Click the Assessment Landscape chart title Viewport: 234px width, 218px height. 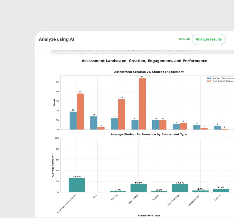(x=144, y=61)
